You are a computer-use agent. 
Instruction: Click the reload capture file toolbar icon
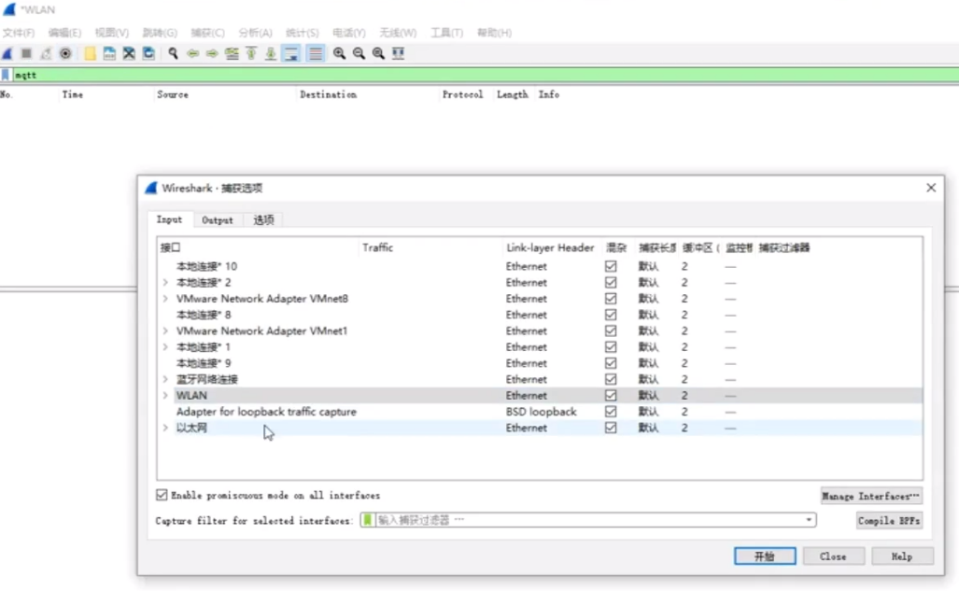click(148, 54)
